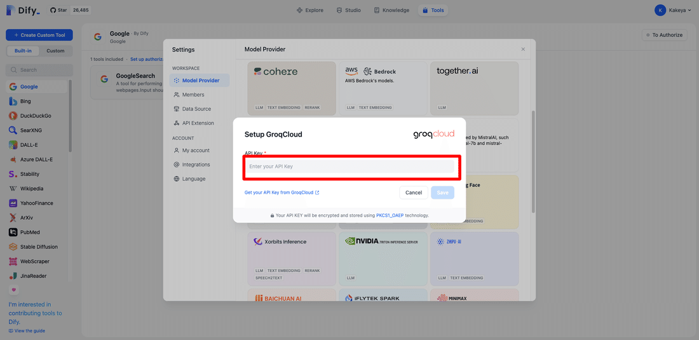Click the Model Provider list scrollbar
699x340 pixels.
533,162
